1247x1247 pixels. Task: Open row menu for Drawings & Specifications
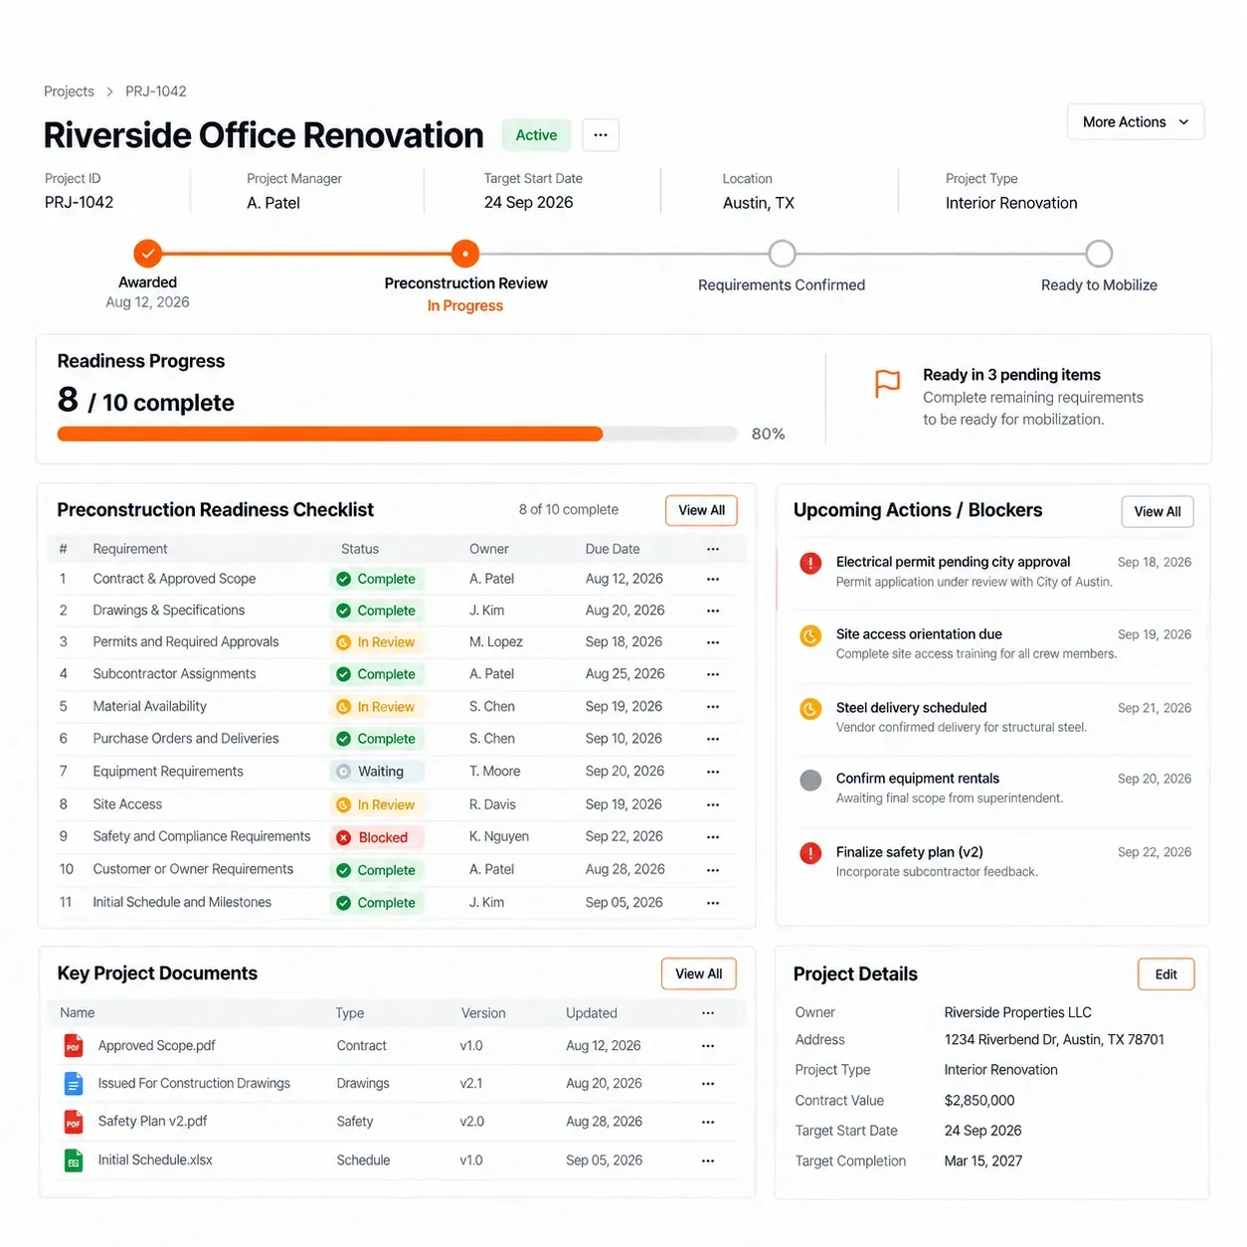coord(712,611)
